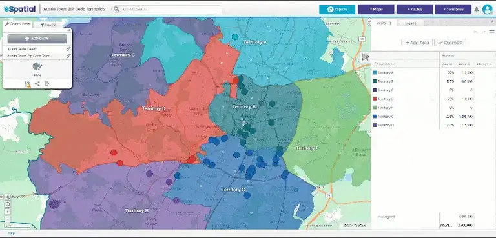496x238 pixels.
Task: Select Territory A row in list
Action: (433, 73)
